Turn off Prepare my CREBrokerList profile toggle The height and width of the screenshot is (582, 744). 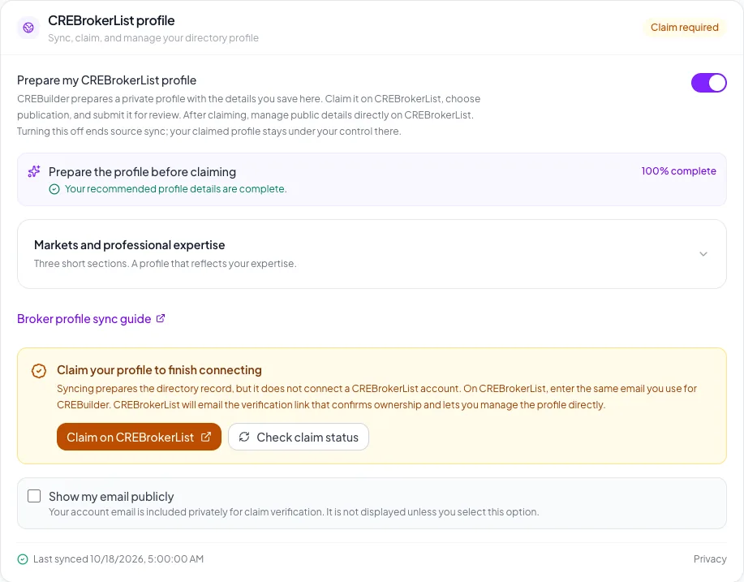708,83
